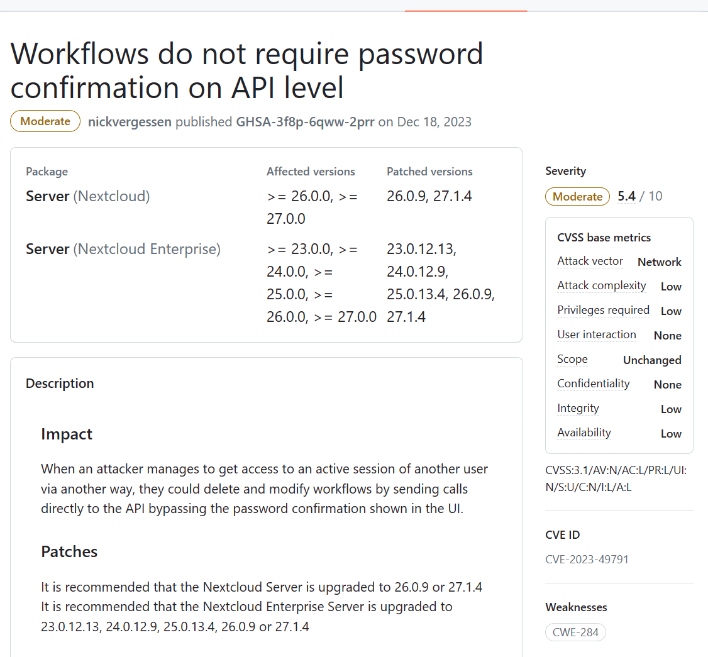Viewport: 708px width, 657px height.
Task: Click the Confidentiality metric label
Action: tap(594, 384)
